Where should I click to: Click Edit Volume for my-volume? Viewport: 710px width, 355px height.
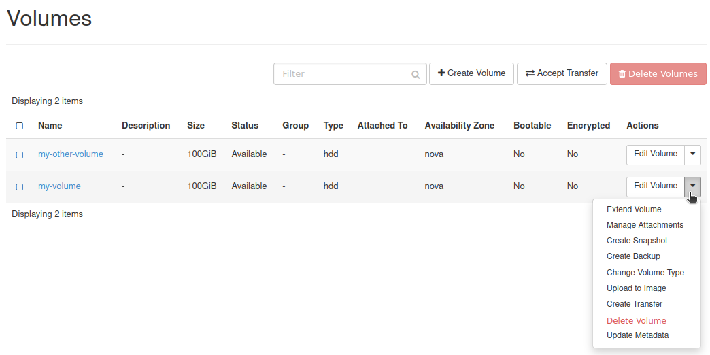pos(655,186)
